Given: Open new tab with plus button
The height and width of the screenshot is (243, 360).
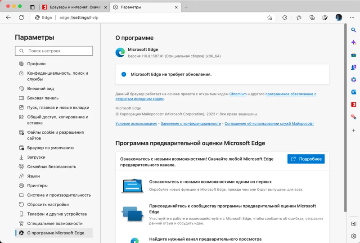Looking at the screenshot, I should point(186,7).
